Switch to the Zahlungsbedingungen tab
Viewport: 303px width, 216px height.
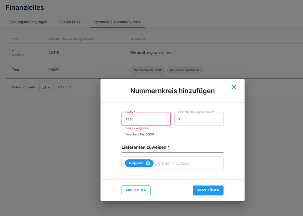tap(28, 22)
